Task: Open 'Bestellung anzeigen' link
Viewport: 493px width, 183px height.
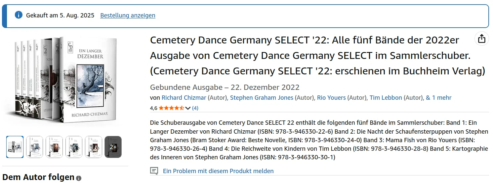Action: tap(128, 15)
